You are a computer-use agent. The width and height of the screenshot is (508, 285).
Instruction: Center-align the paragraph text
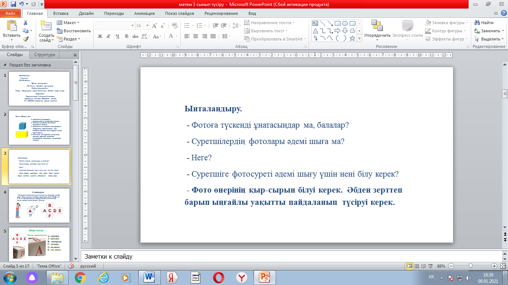(196, 36)
